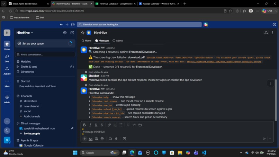Open more actions for Slackbot message
The width and height of the screenshot is (279, 157).
(x=271, y=83)
